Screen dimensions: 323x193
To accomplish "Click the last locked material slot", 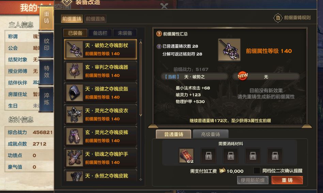I will click(275, 156).
